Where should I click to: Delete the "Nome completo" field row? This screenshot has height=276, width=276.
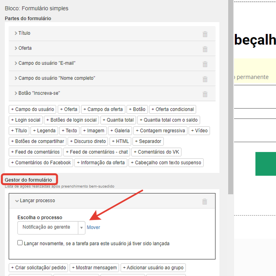[x=205, y=79]
